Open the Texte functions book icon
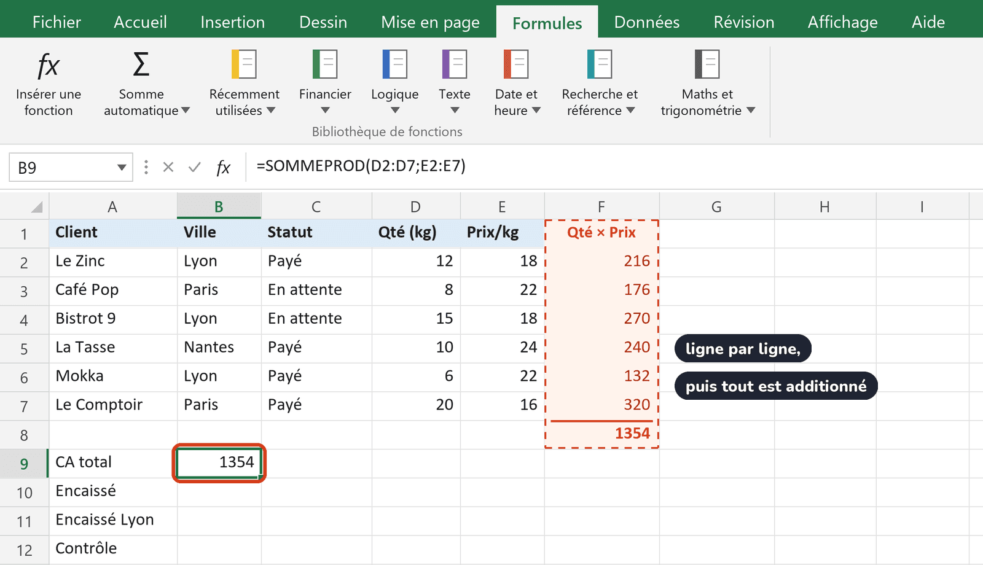 455,64
